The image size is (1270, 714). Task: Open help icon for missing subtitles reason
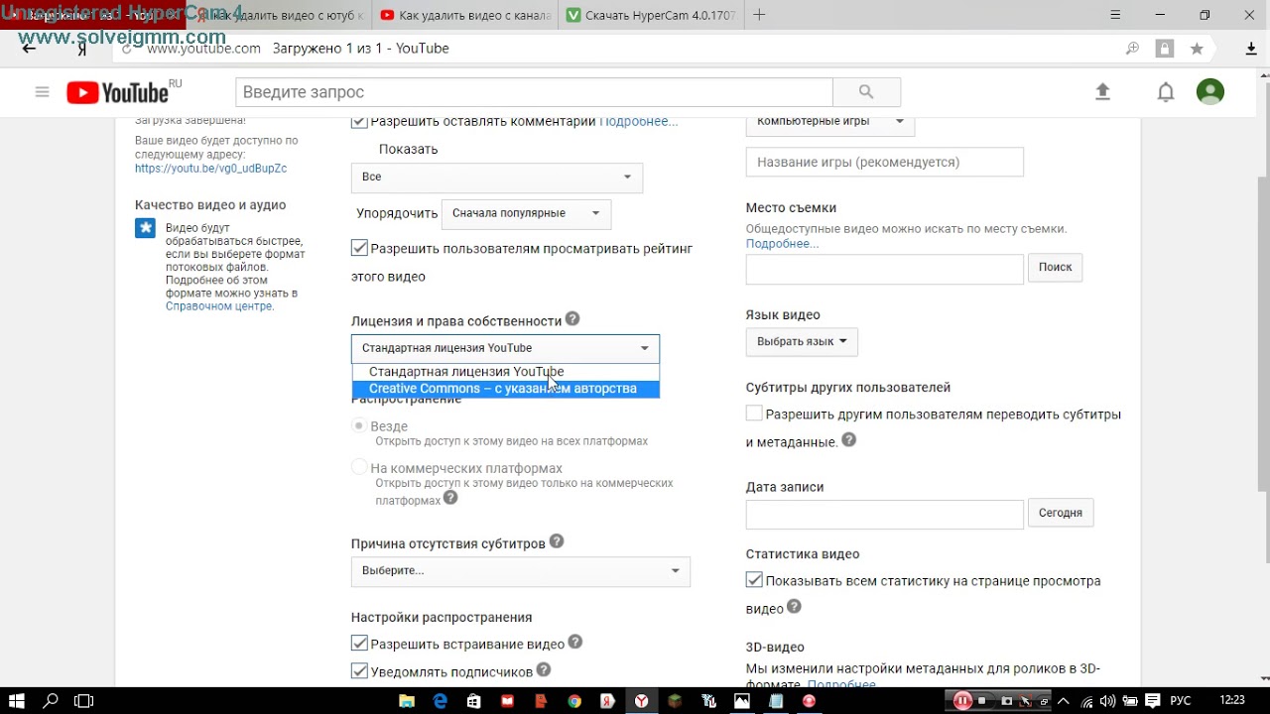tap(557, 541)
